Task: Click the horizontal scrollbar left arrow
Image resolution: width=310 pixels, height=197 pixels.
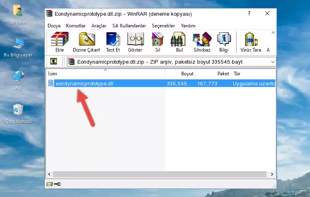Action: 50,174
